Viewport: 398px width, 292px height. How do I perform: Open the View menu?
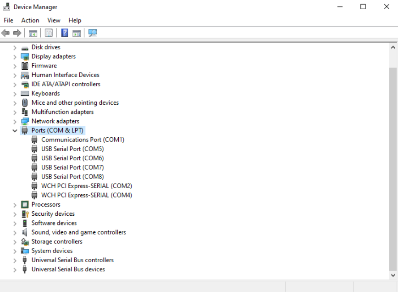click(x=54, y=20)
